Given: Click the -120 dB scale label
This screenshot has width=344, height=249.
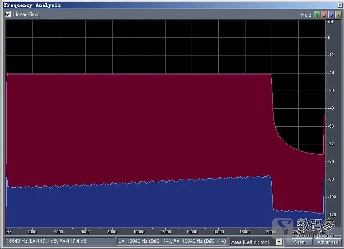Looking at the screenshot, I should [x=332, y=215].
